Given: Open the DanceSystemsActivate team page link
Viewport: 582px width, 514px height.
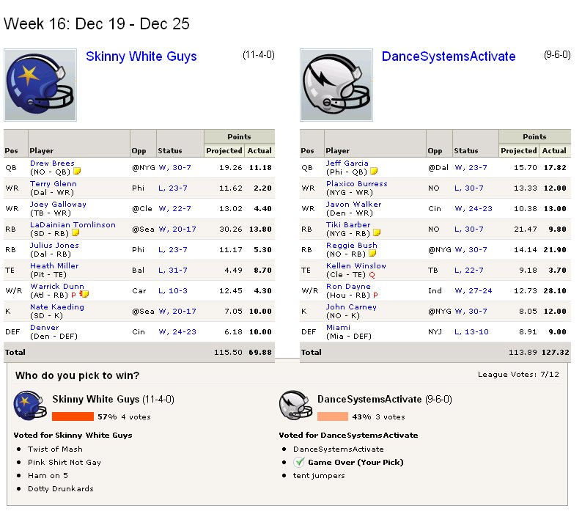Looking at the screenshot, I should [x=449, y=56].
